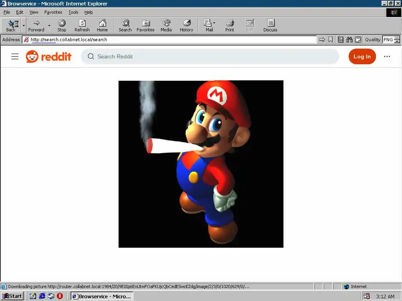Viewport: 402px width, 301px height.
Task: Open the Windows Start menu
Action: click(x=12, y=296)
